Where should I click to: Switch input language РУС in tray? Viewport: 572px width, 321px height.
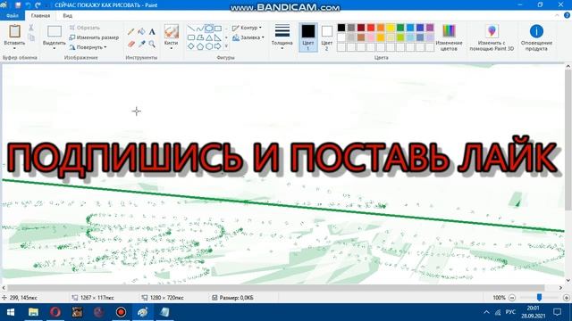[x=510, y=312]
